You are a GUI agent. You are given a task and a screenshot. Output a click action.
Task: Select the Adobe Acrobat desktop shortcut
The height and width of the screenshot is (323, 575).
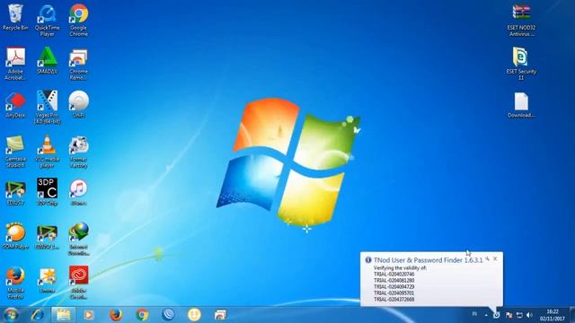[x=15, y=64]
